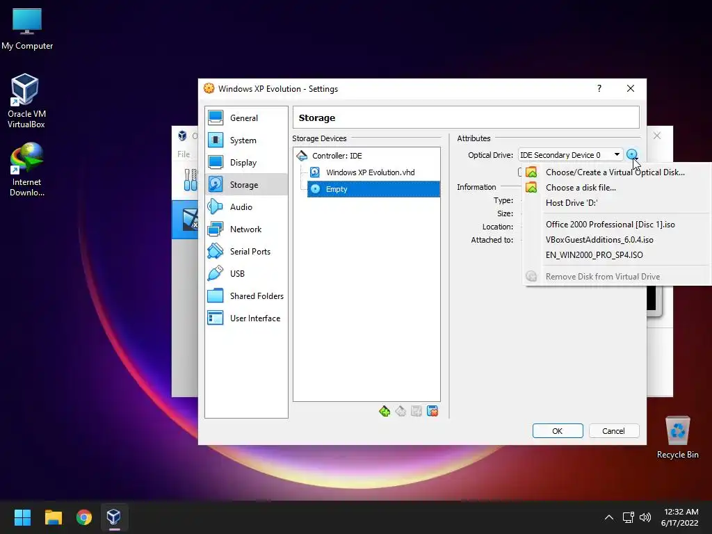The height and width of the screenshot is (534, 712).
Task: Select the Controller: IDE tree node
Action: (x=337, y=156)
